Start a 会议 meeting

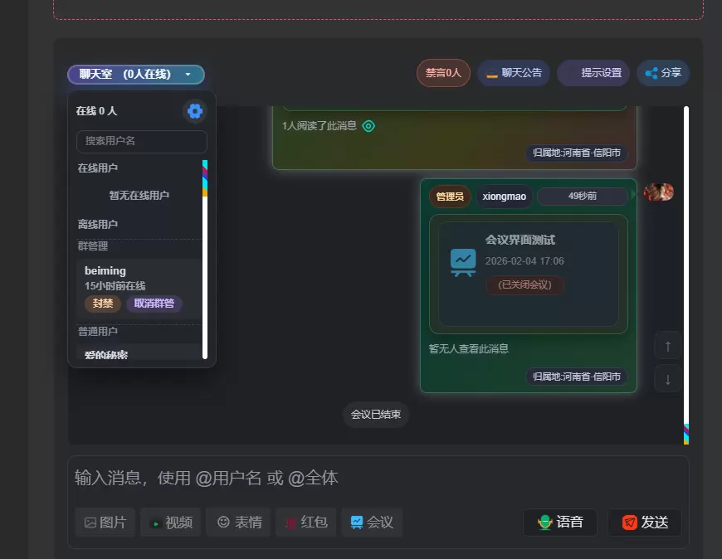click(372, 523)
